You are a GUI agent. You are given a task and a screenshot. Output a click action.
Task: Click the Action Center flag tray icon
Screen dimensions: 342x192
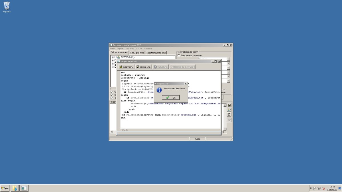point(315,188)
